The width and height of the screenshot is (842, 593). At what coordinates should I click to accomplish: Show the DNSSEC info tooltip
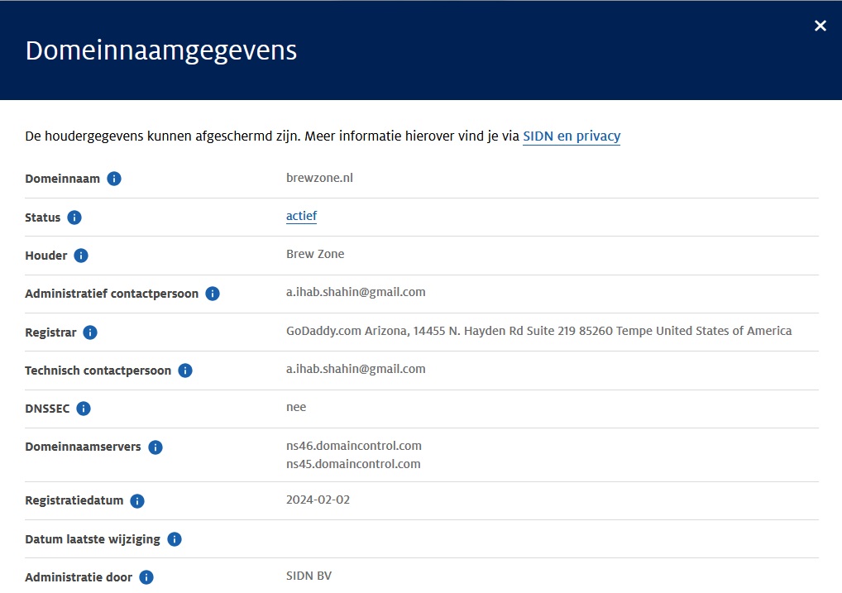tap(84, 409)
